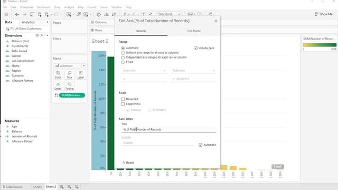The image size is (338, 190).
Task: Select the Job Classification dimension
Action: [x=23, y=61]
